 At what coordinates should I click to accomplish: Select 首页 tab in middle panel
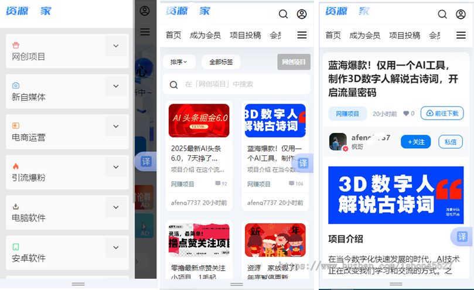pos(173,35)
